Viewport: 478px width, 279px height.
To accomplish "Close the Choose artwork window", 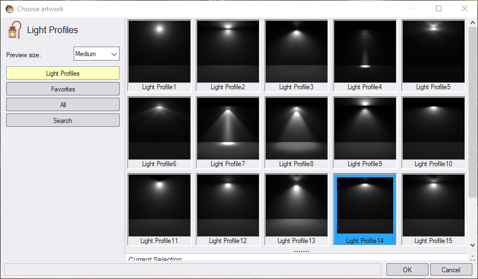I will pyautogui.click(x=465, y=8).
